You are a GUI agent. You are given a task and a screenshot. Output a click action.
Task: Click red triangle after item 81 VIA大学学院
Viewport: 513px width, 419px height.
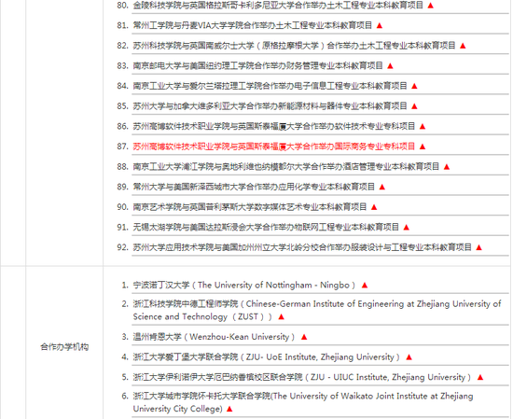380,25
